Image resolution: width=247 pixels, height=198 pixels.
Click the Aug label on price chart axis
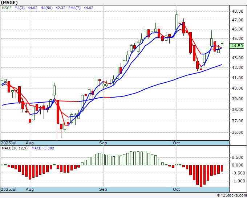pos(30,143)
